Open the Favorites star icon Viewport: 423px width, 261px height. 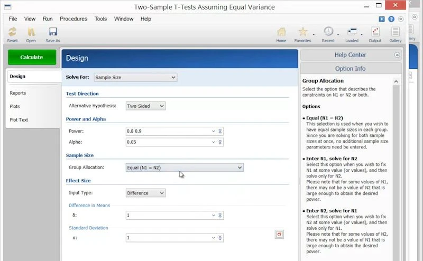pos(302,32)
